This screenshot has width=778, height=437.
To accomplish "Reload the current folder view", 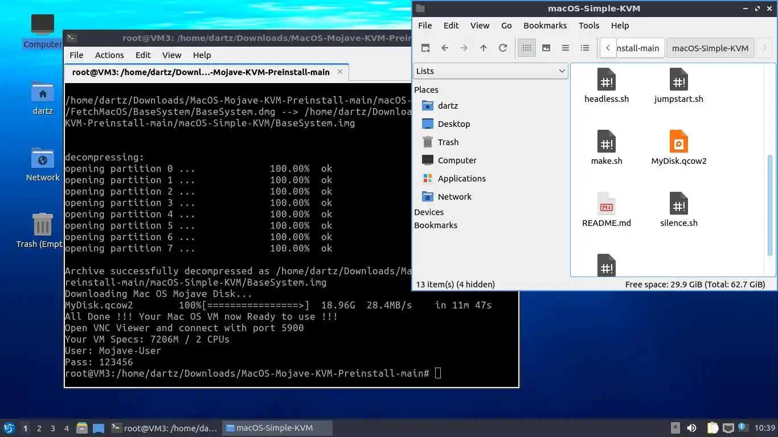I will 503,48.
